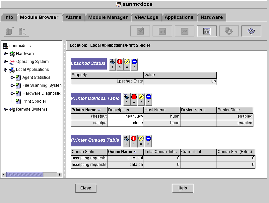Expand the Hardware tree node
Viewport: 269px width, 203px height.
[6, 54]
